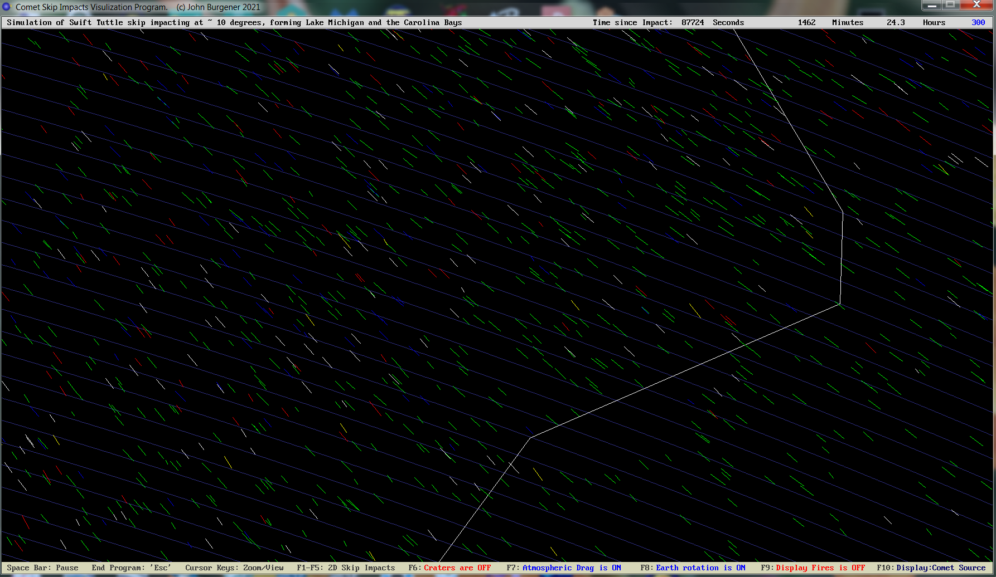This screenshot has height=577, width=996.
Task: Toggle 'Atmospheric Drag is ON' setting
Action: tap(571, 568)
